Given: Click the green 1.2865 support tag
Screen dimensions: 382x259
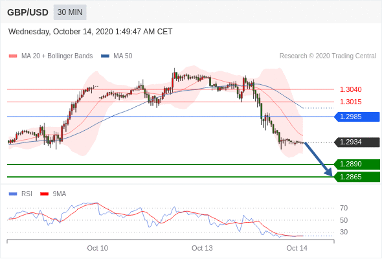Looking at the screenshot, I should [x=357, y=177].
